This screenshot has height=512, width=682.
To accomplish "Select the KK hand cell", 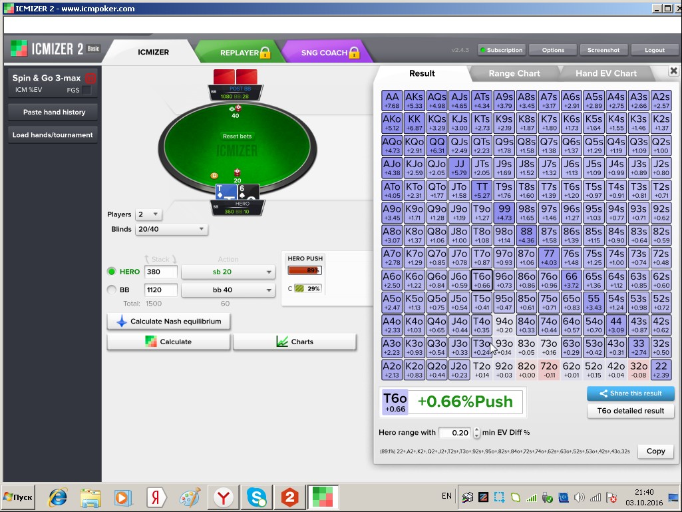I will (414, 123).
